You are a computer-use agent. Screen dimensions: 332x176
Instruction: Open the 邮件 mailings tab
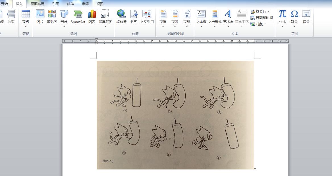(70, 4)
